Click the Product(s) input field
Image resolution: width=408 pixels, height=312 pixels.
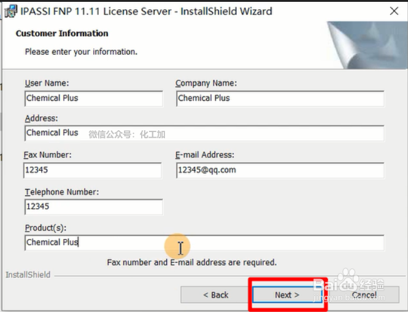pos(204,243)
